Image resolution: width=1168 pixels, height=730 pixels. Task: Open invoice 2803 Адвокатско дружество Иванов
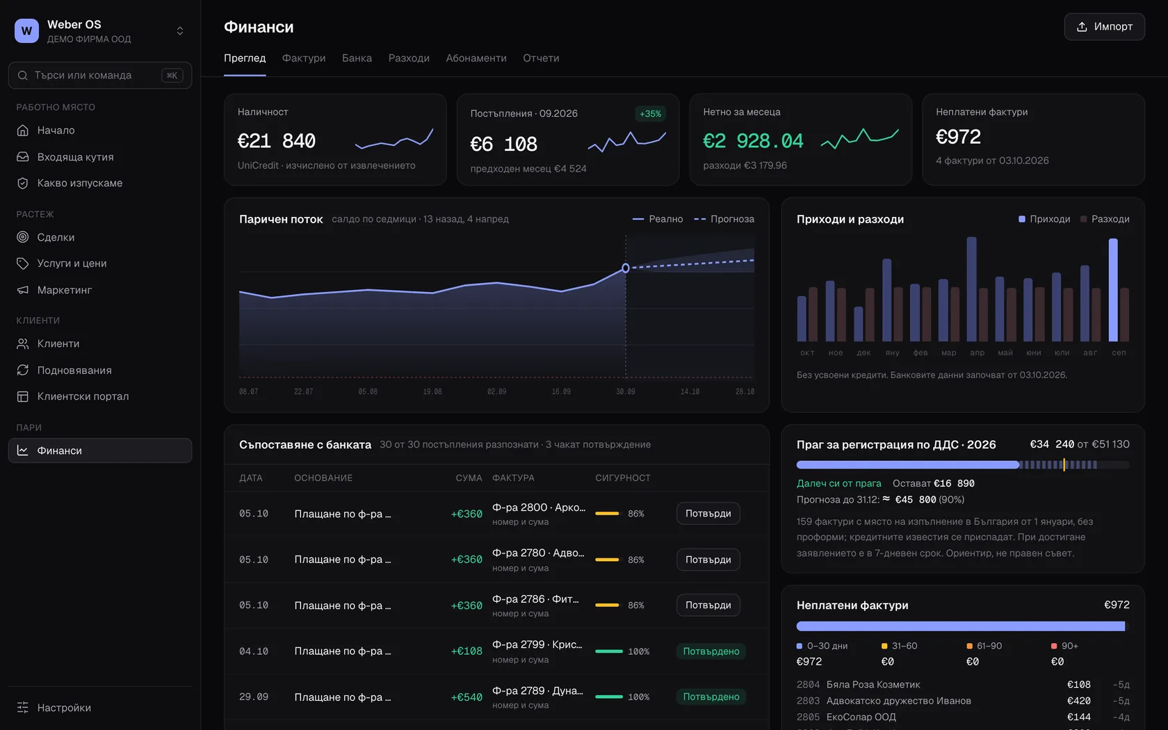[963, 701]
